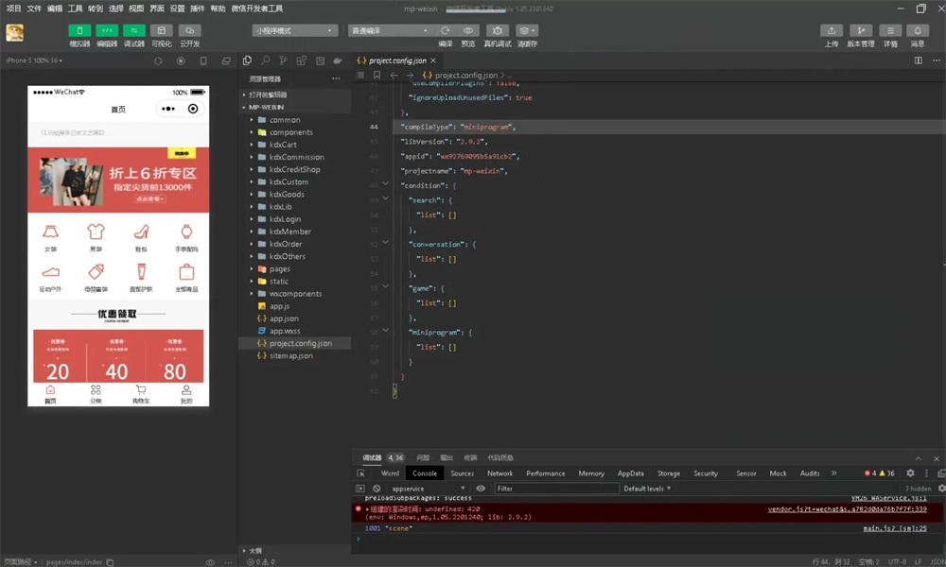This screenshot has height=567, width=946.
Task: Click the Upload (上传) toolbar icon
Action: click(831, 31)
